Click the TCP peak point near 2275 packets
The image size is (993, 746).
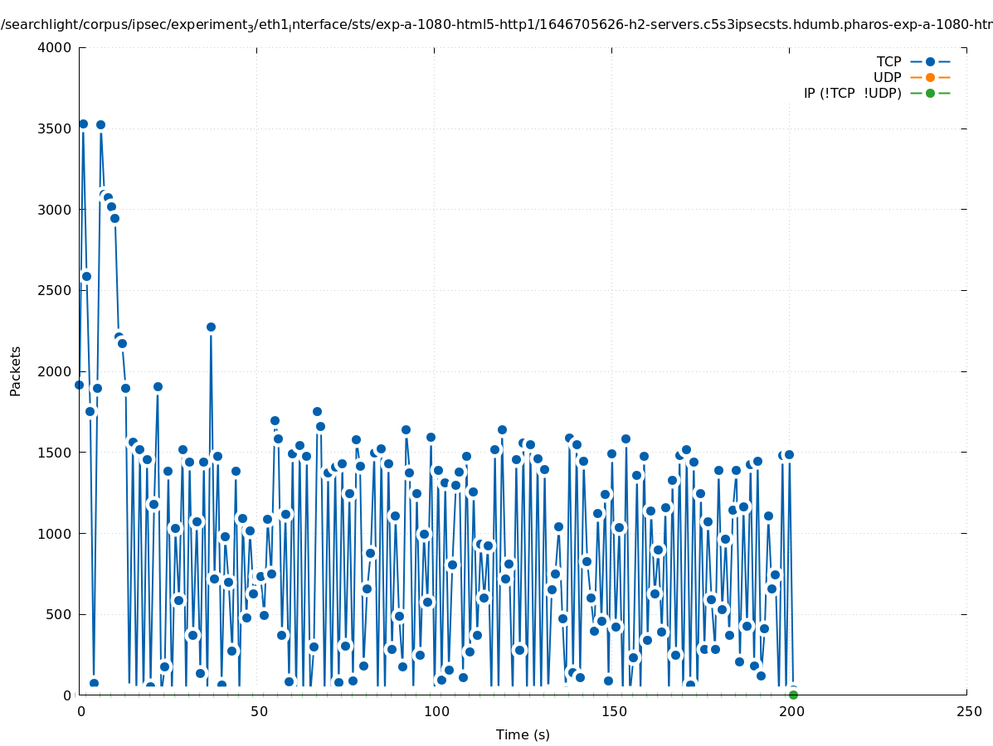tap(211, 327)
